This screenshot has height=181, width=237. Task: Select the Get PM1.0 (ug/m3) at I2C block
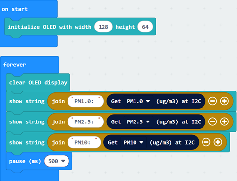(x=156, y=101)
